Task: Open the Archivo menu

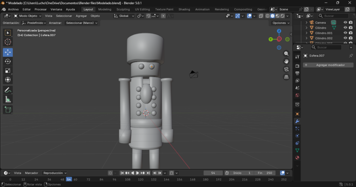Action: [x=13, y=9]
